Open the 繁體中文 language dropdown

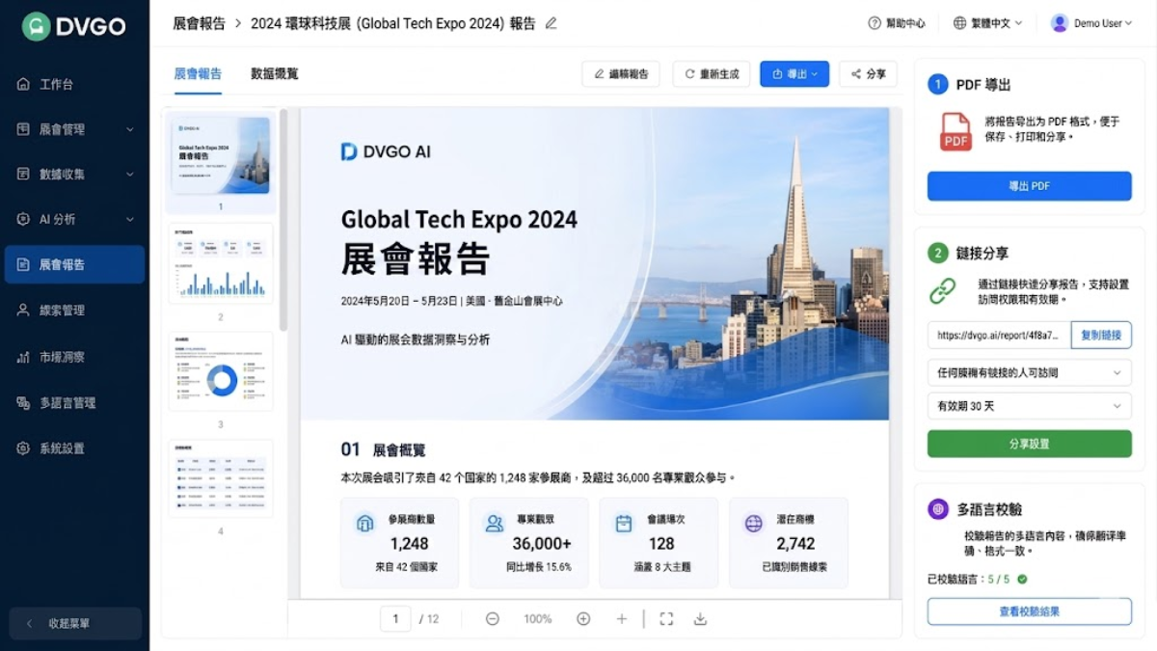(987, 23)
